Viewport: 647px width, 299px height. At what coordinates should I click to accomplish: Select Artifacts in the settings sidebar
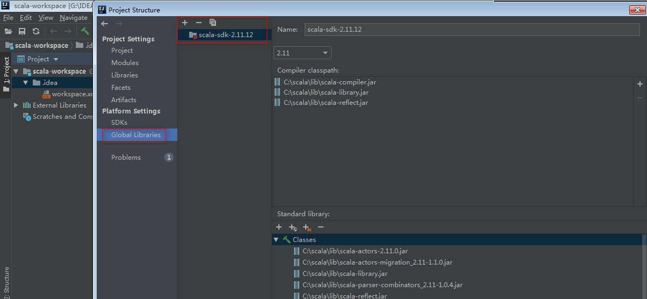(x=124, y=100)
